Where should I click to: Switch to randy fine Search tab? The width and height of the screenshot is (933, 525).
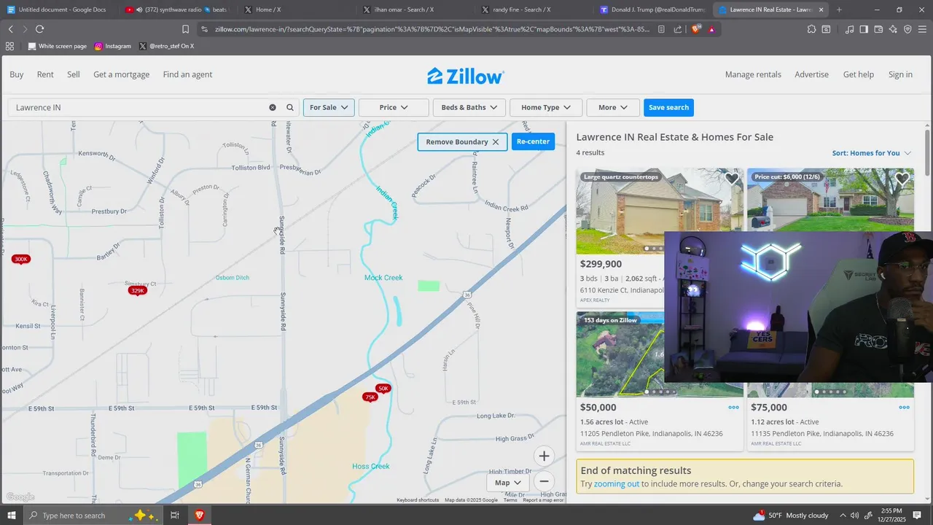point(531,9)
